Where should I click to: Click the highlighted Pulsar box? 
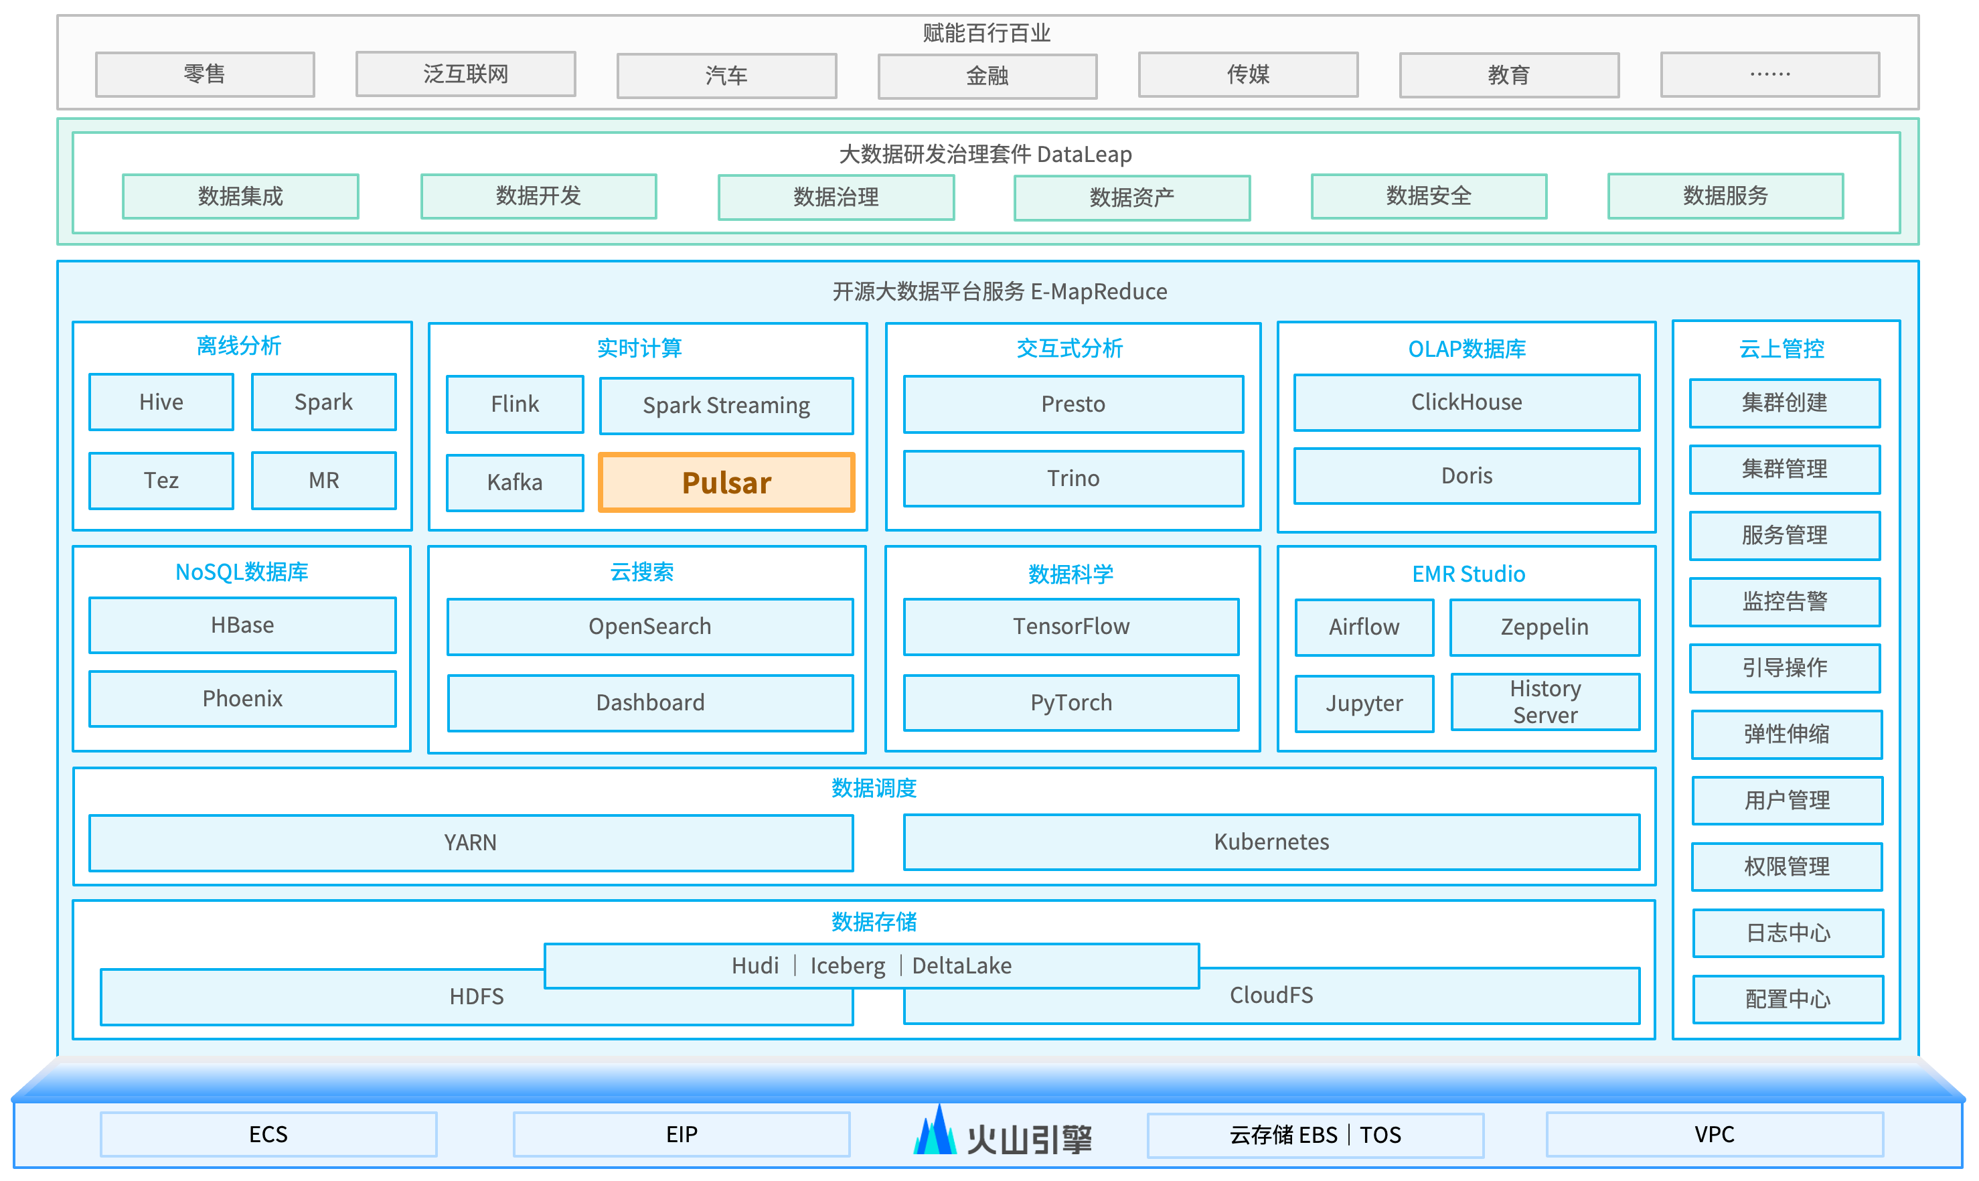pos(726,483)
